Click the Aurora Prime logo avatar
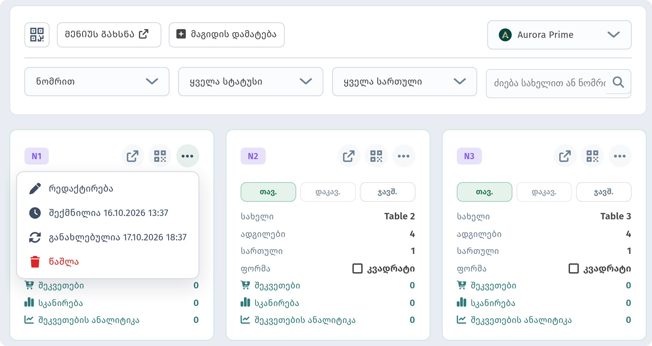This screenshot has width=652, height=346. 505,35
